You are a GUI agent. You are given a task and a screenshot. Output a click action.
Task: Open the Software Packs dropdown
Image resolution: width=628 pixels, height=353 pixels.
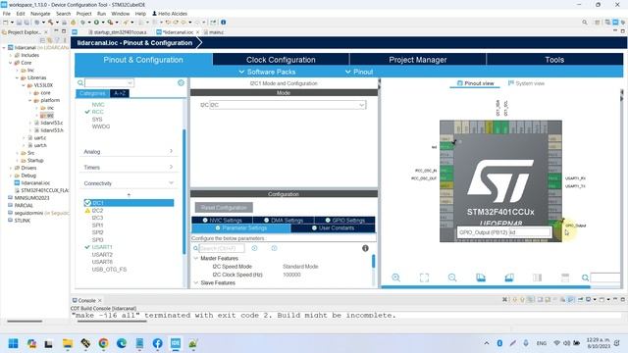(x=267, y=72)
